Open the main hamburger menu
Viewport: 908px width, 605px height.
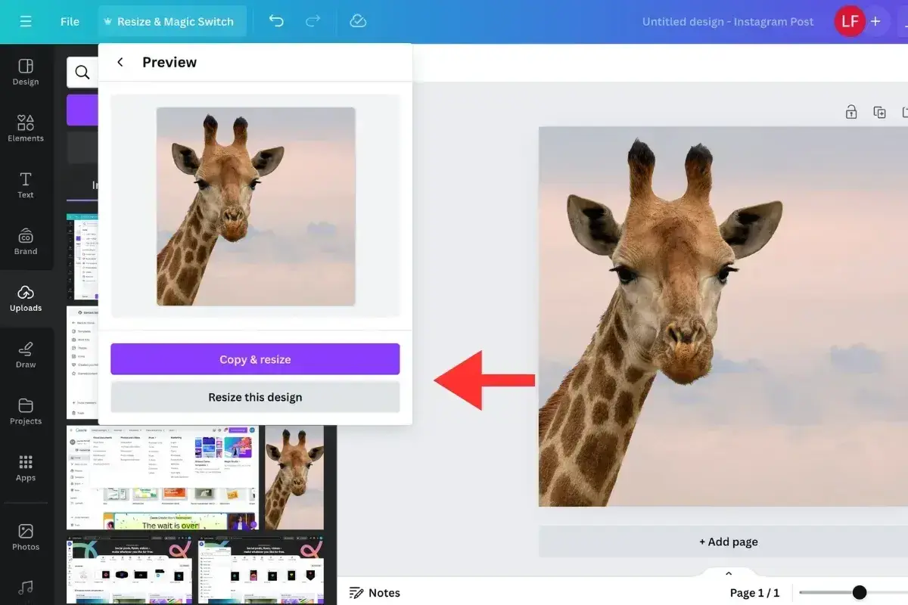point(25,21)
